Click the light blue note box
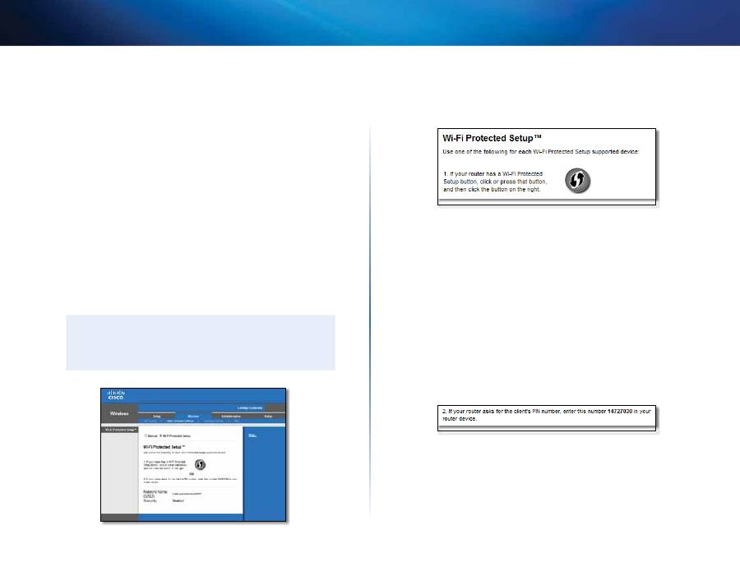This screenshot has width=740, height=571. 217,342
